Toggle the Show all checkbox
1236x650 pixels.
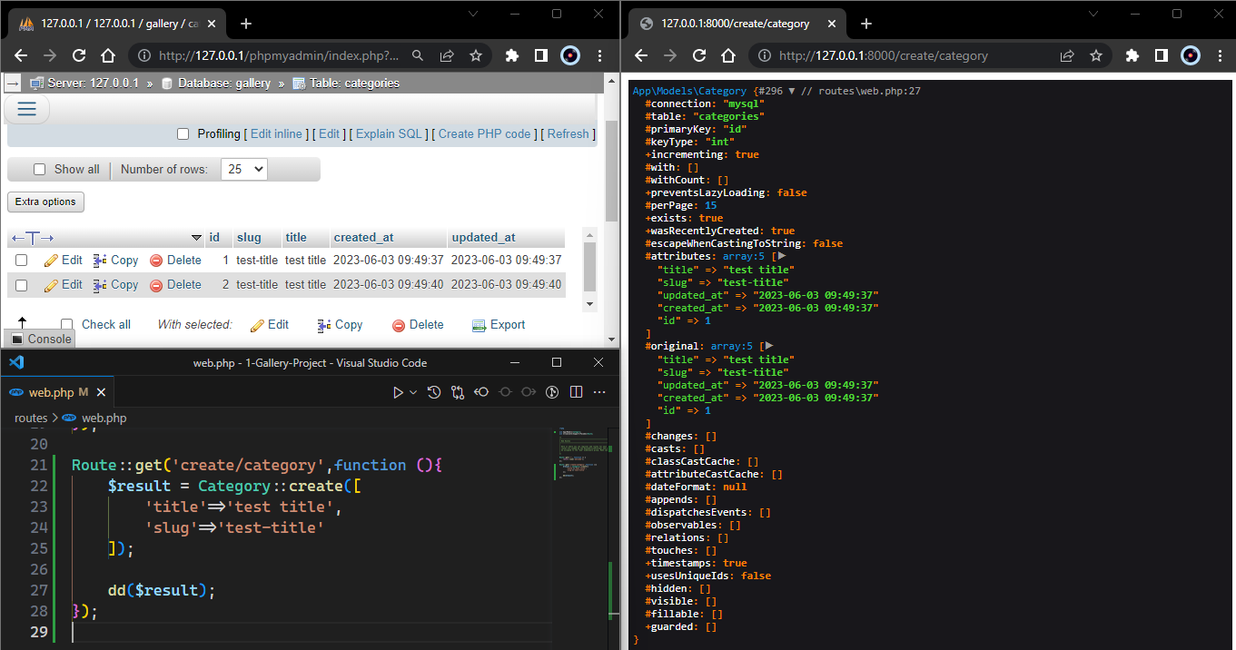[x=39, y=170]
